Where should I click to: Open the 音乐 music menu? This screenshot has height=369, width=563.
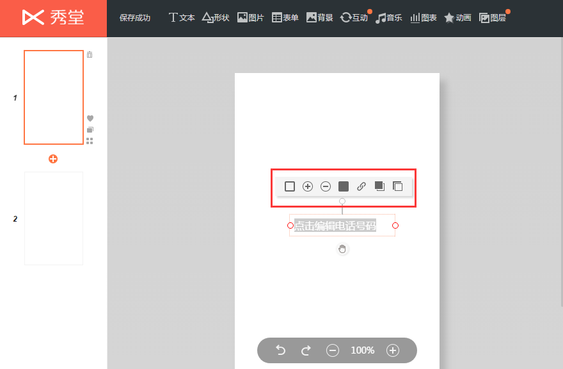point(388,18)
